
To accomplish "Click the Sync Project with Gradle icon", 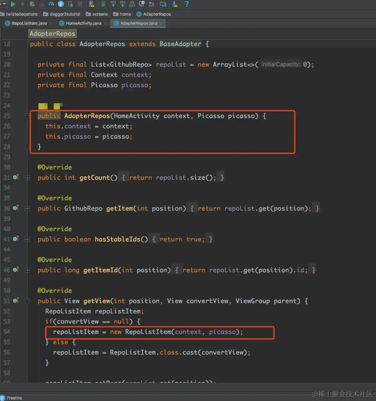I will 103,4.
